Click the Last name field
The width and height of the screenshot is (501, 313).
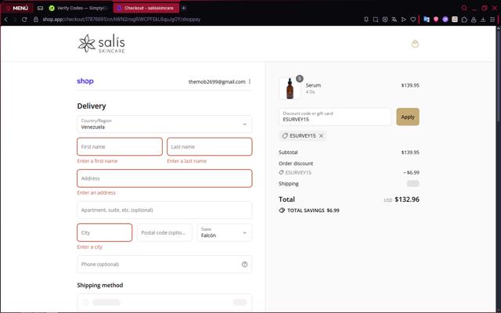tap(210, 146)
